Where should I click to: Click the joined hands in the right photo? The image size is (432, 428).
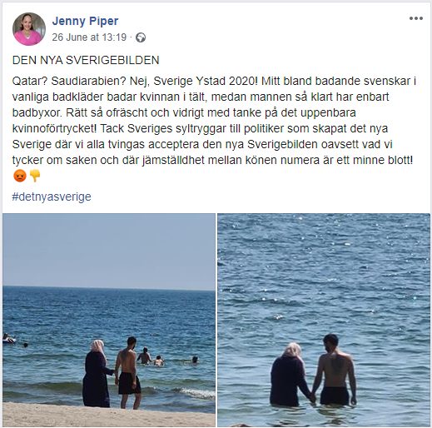tap(313, 398)
